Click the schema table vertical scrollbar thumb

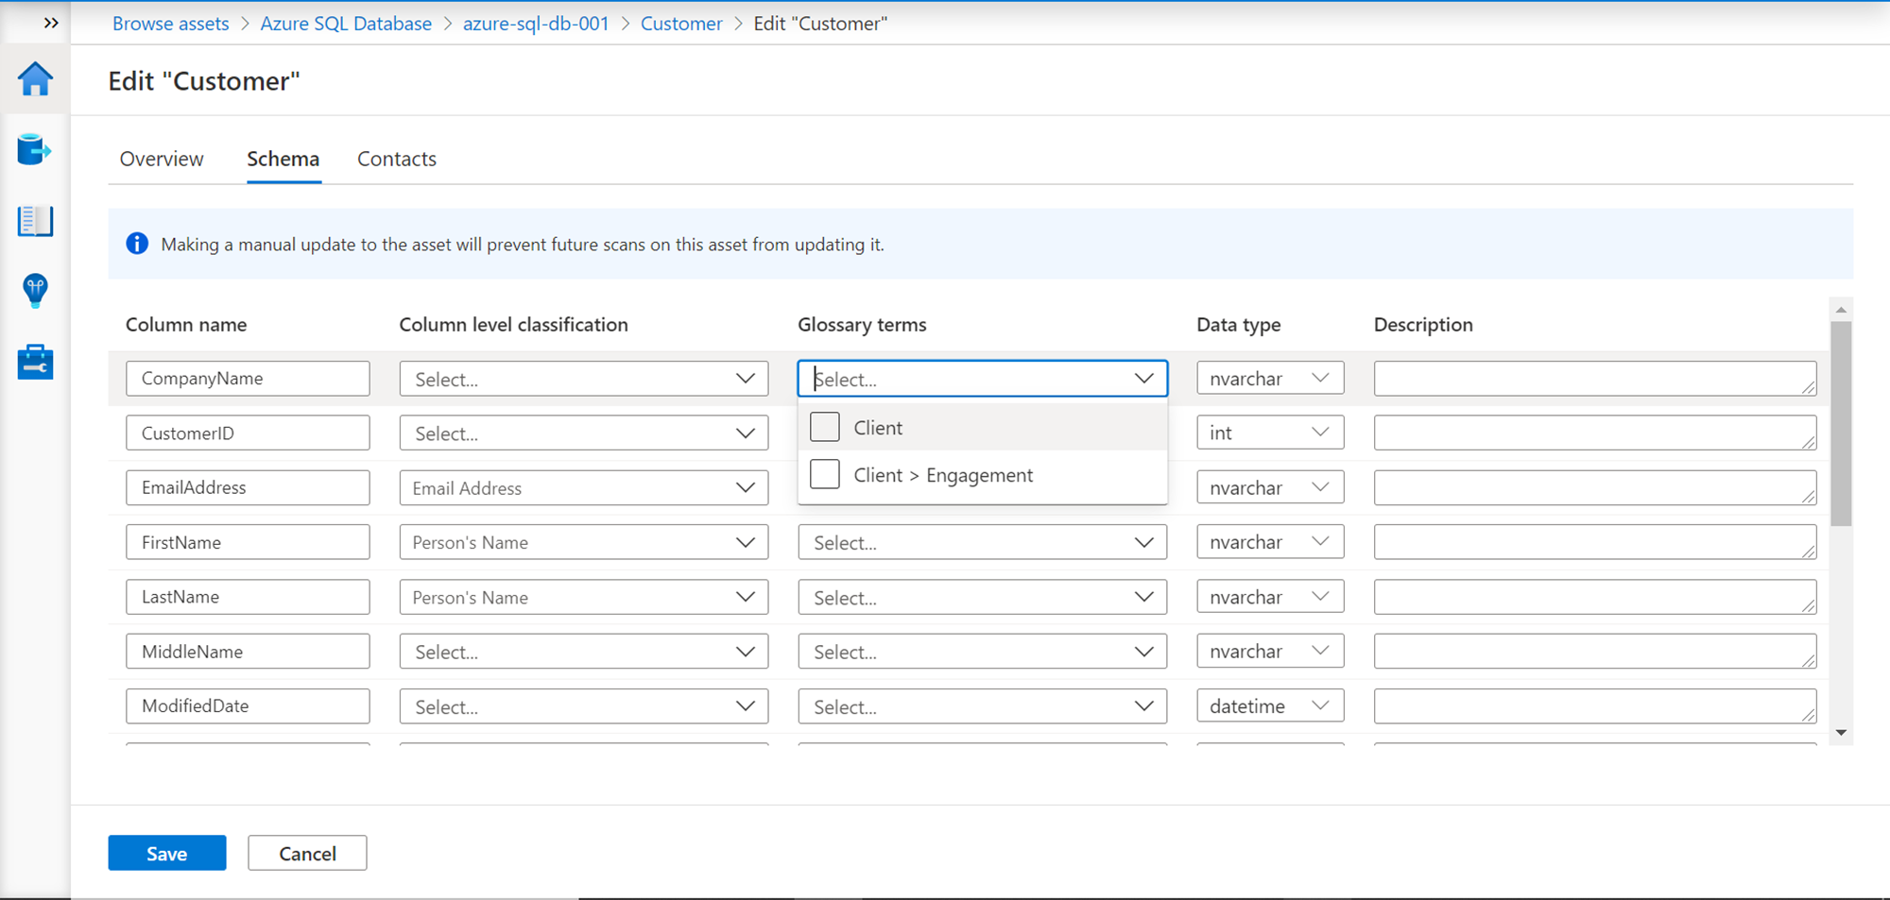click(x=1840, y=422)
